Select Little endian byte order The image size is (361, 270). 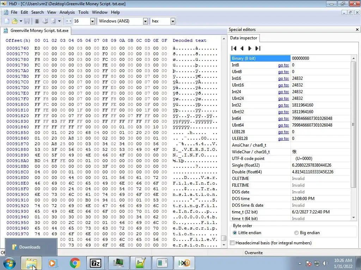[247, 233]
